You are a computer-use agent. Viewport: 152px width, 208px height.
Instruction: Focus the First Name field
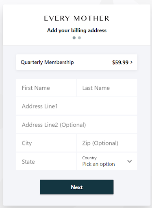tap(46, 88)
